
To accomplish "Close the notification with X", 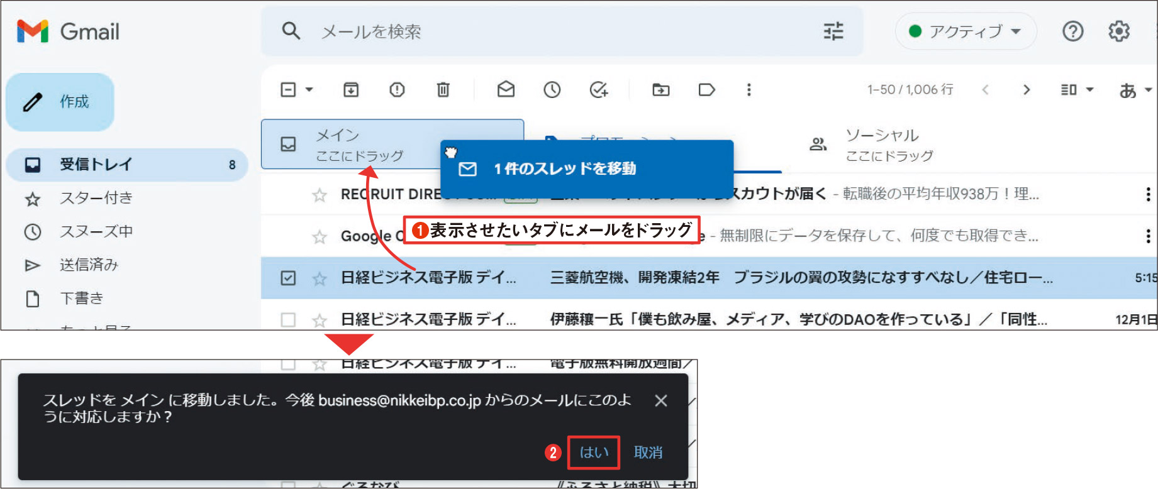I will coord(660,400).
